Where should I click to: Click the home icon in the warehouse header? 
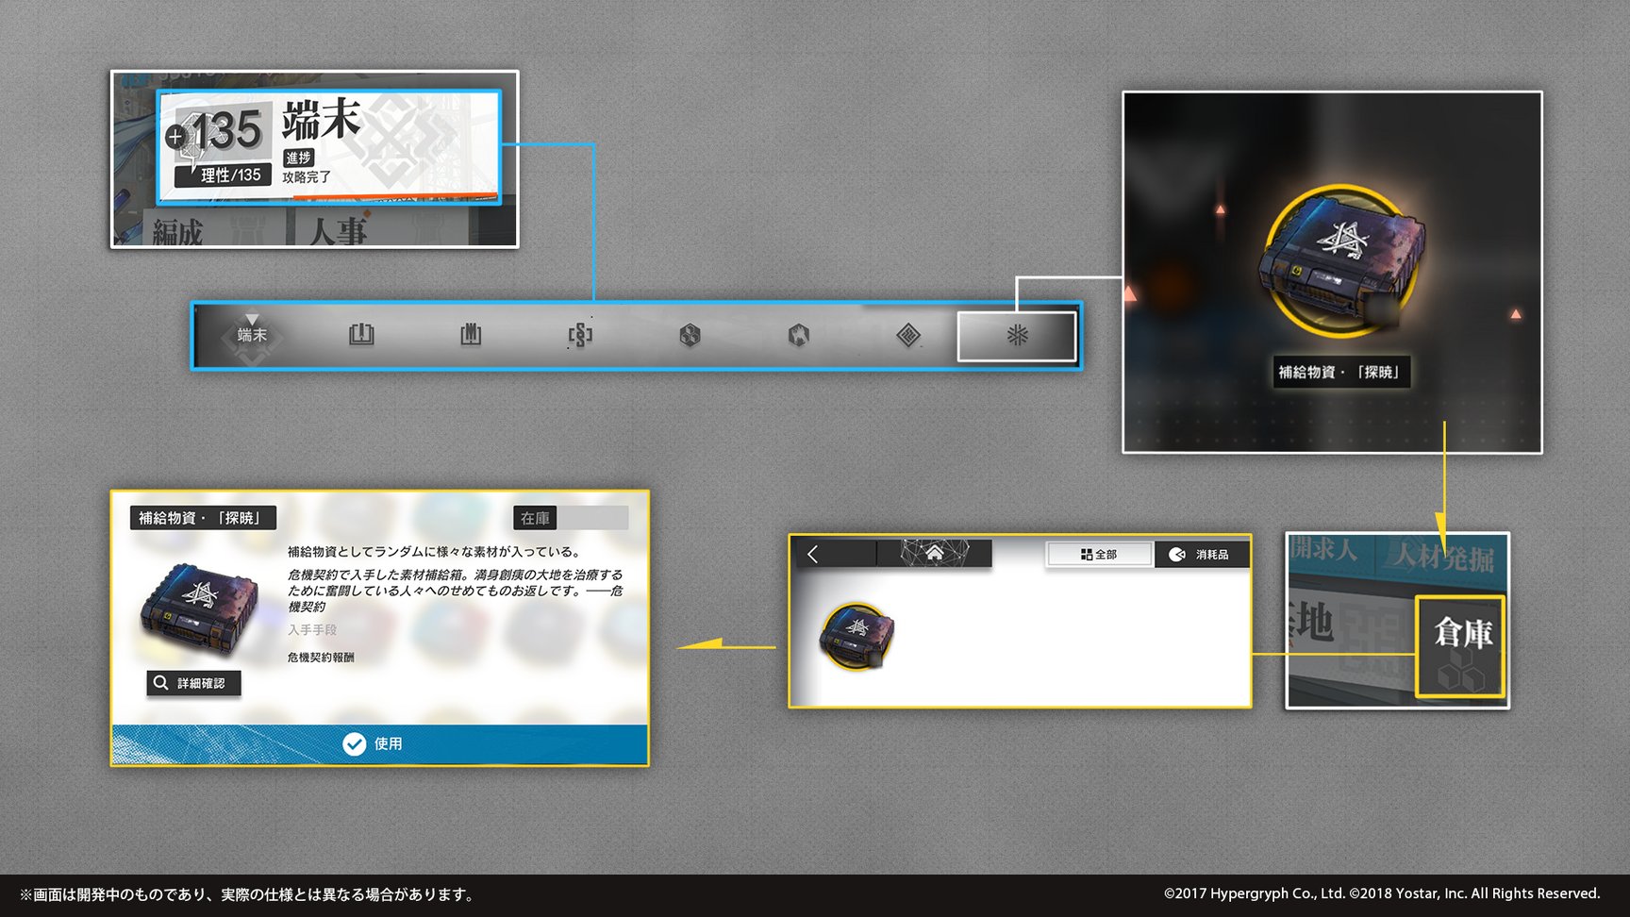(x=934, y=553)
